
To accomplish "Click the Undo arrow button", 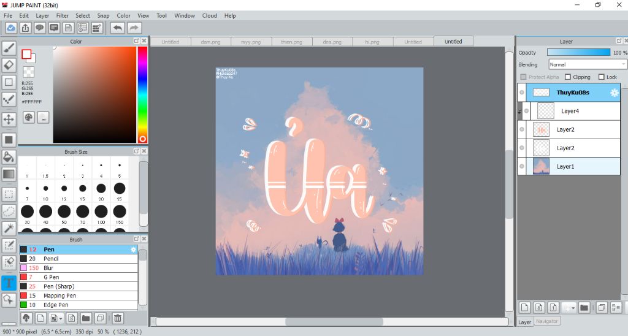I will point(117,28).
